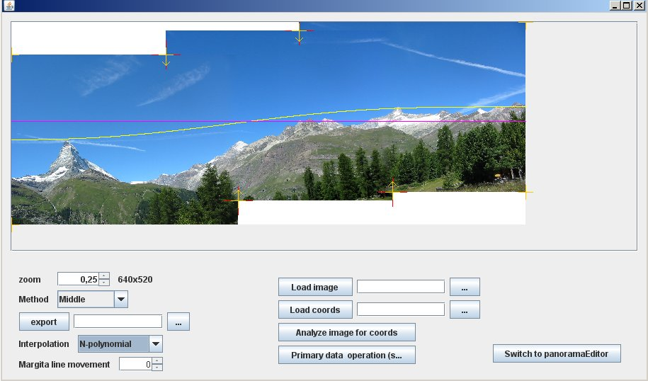Click the Margita line movement label
The width and height of the screenshot is (648, 381).
click(x=64, y=365)
